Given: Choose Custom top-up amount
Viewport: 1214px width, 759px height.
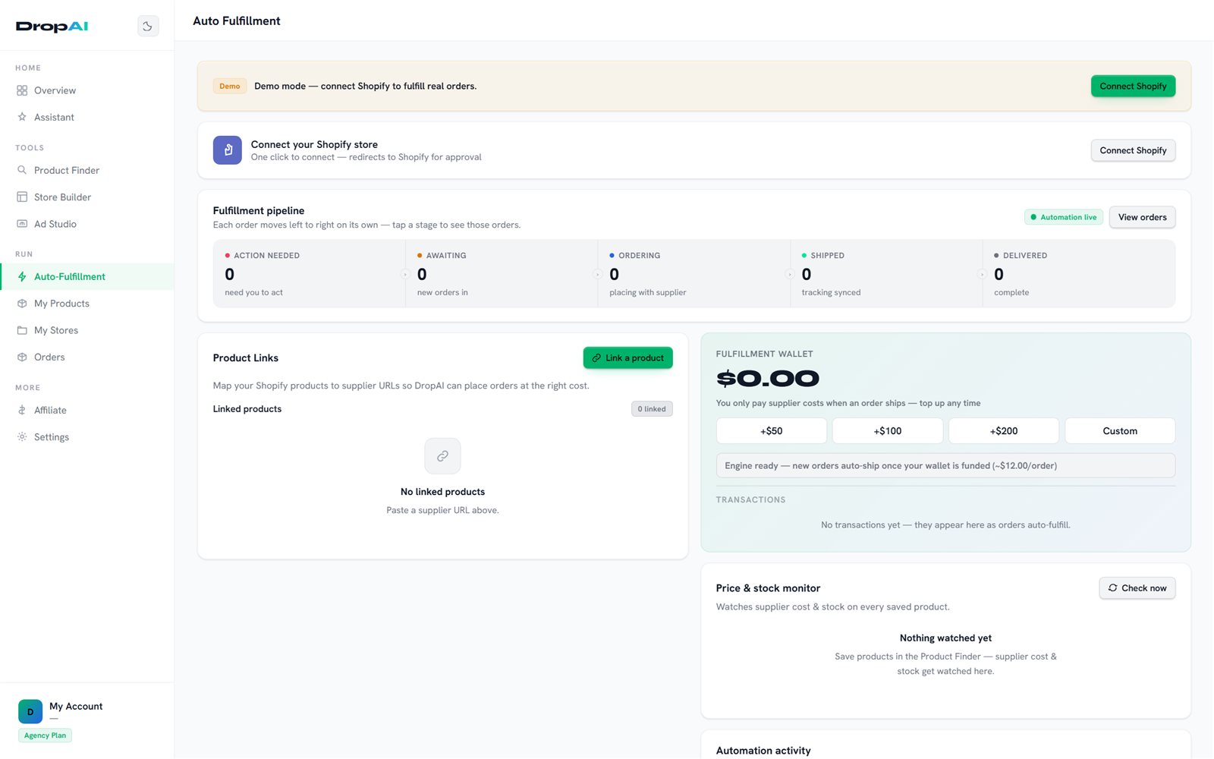Looking at the screenshot, I should coord(1120,431).
